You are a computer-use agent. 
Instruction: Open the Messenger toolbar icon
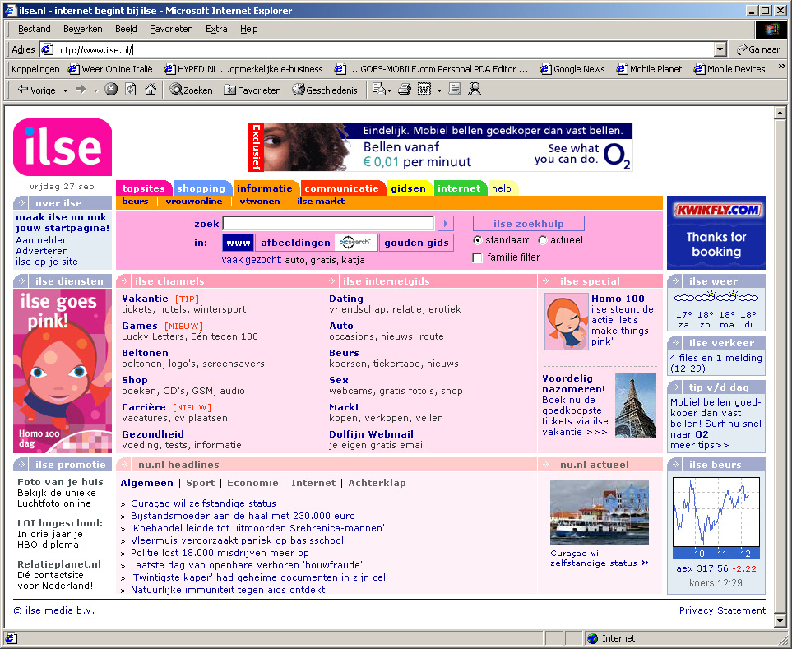click(475, 90)
